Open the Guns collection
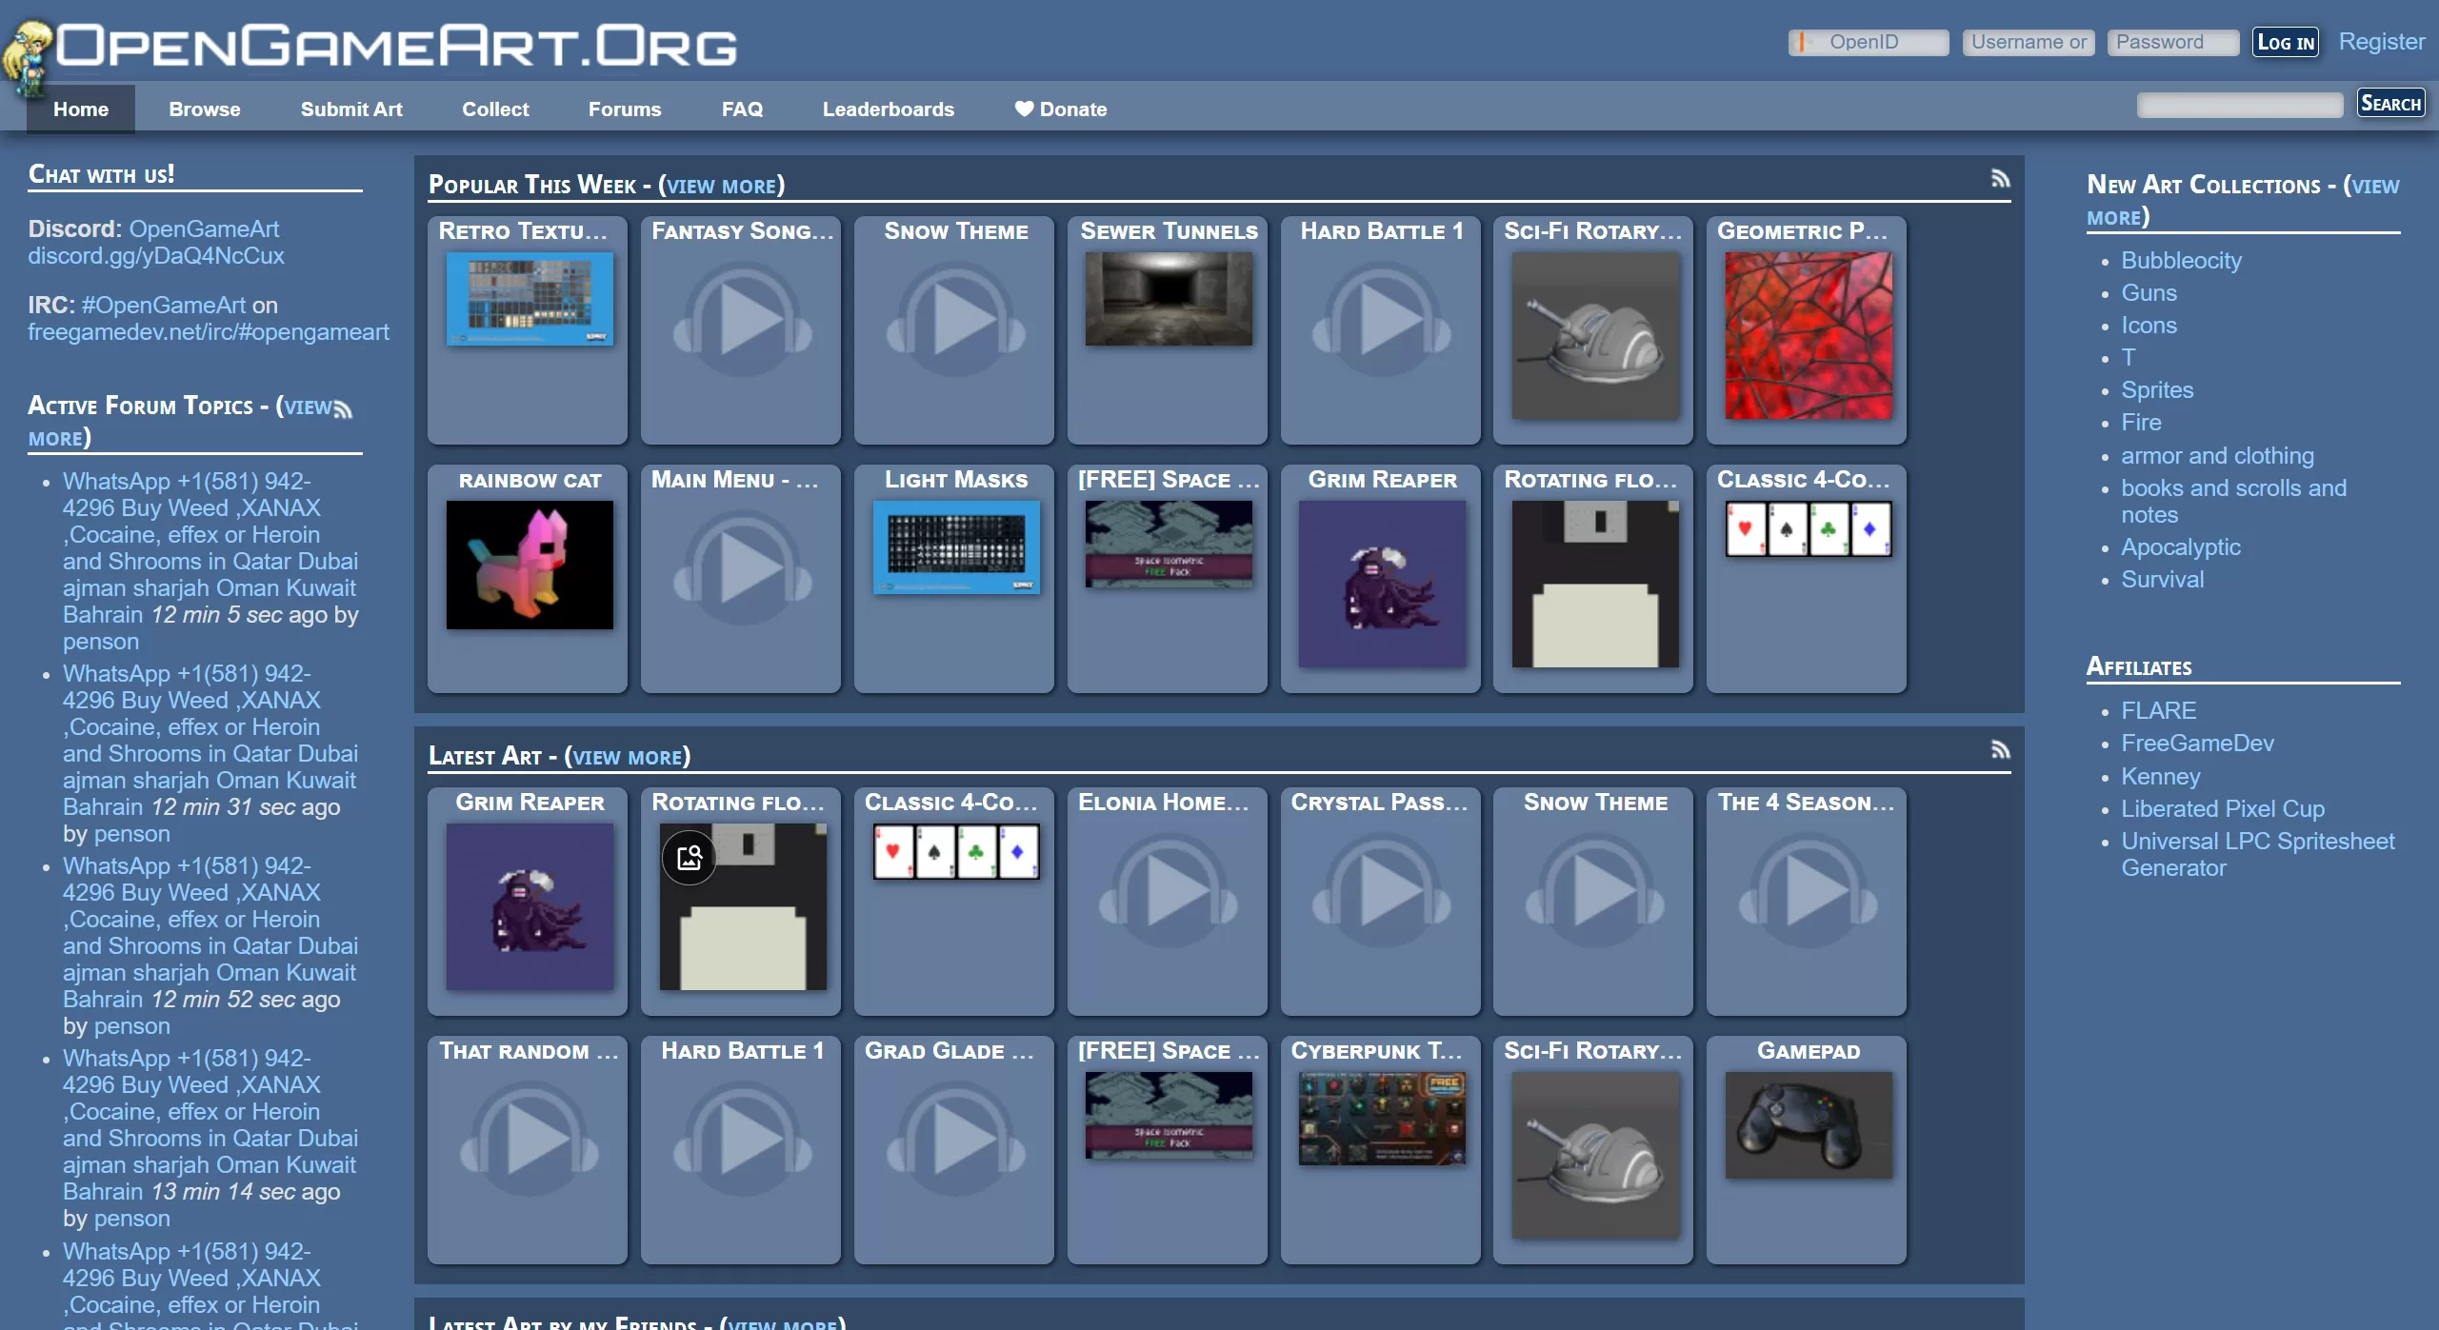 click(x=2149, y=293)
